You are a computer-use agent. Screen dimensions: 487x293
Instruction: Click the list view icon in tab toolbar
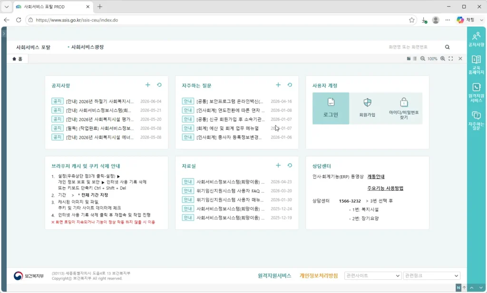coord(415,58)
